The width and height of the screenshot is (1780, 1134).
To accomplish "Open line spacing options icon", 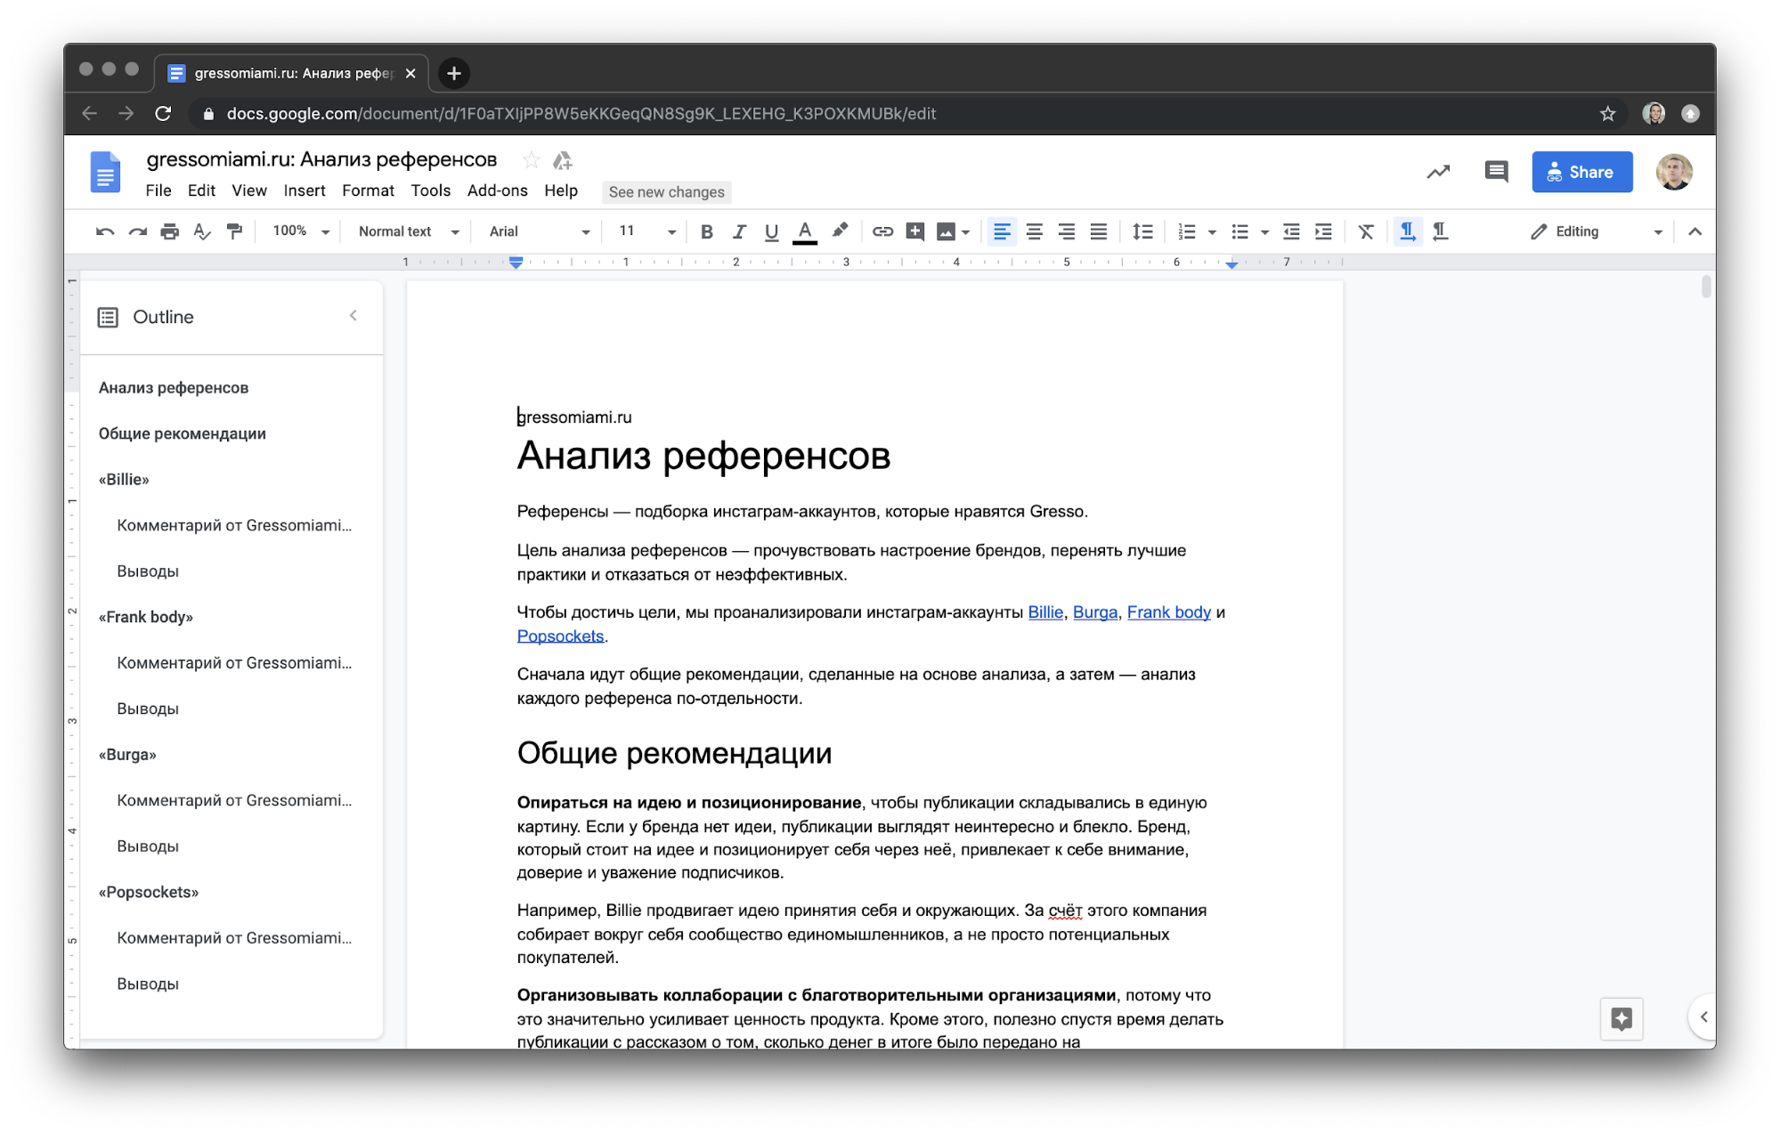I will 1142,231.
